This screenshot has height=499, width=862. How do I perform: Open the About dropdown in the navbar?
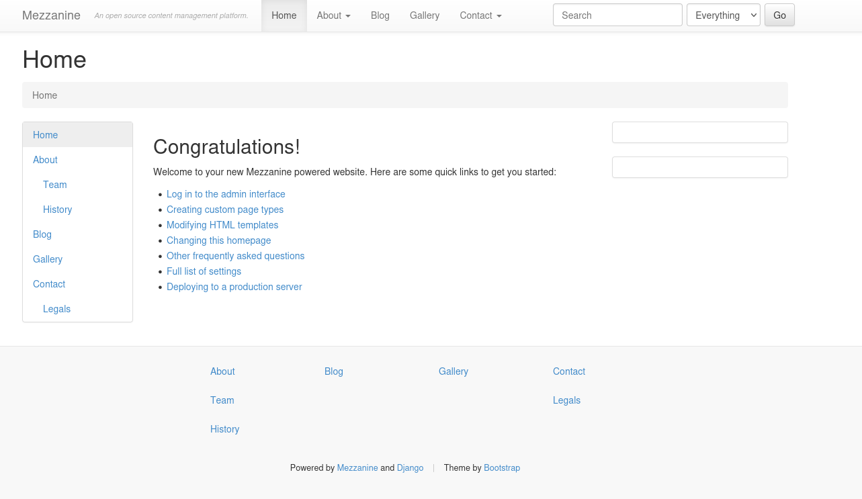(333, 15)
